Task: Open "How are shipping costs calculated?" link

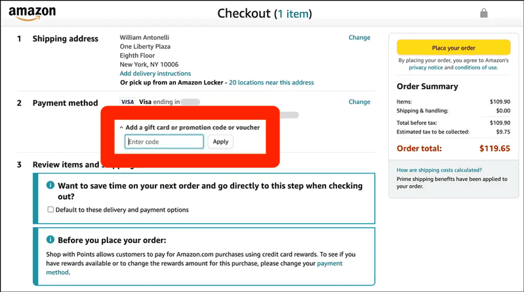Action: click(439, 170)
